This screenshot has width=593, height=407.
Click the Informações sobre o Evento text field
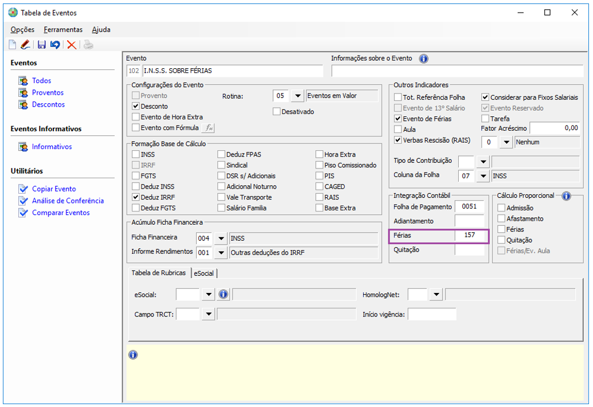coord(457,71)
